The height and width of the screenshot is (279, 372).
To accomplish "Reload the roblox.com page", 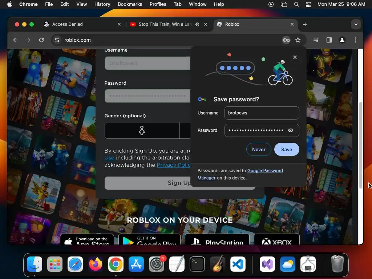I will [41, 40].
